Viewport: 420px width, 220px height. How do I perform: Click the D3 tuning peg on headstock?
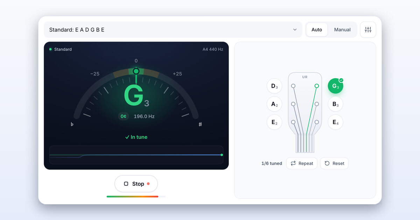[293, 86]
